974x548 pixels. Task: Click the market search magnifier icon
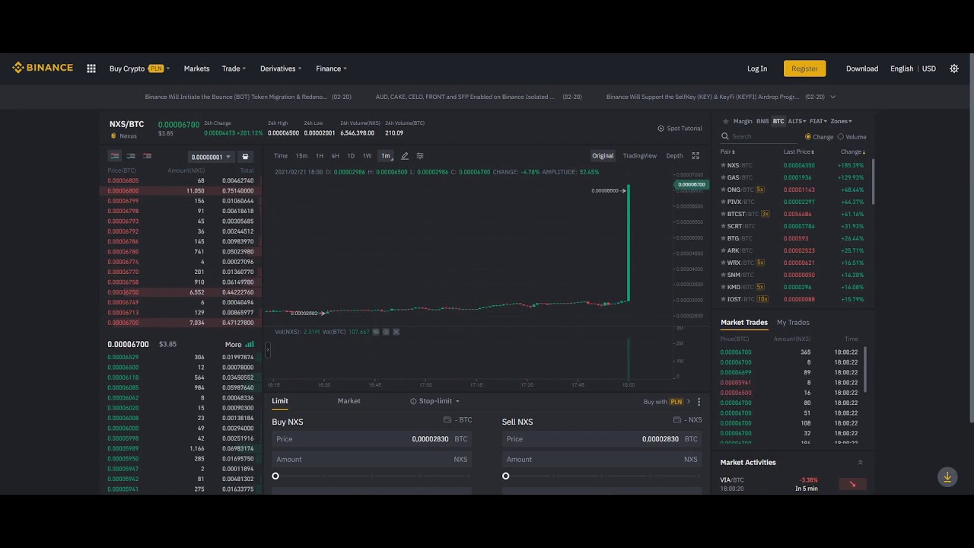[725, 137]
